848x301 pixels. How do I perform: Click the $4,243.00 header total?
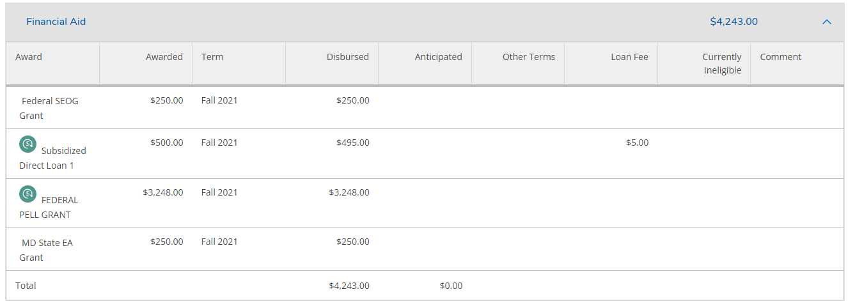point(734,22)
